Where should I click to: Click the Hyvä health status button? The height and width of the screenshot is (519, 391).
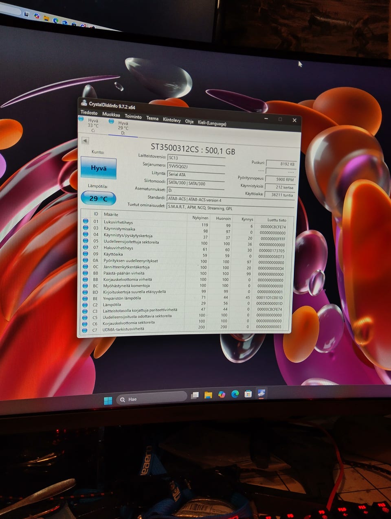coord(99,168)
